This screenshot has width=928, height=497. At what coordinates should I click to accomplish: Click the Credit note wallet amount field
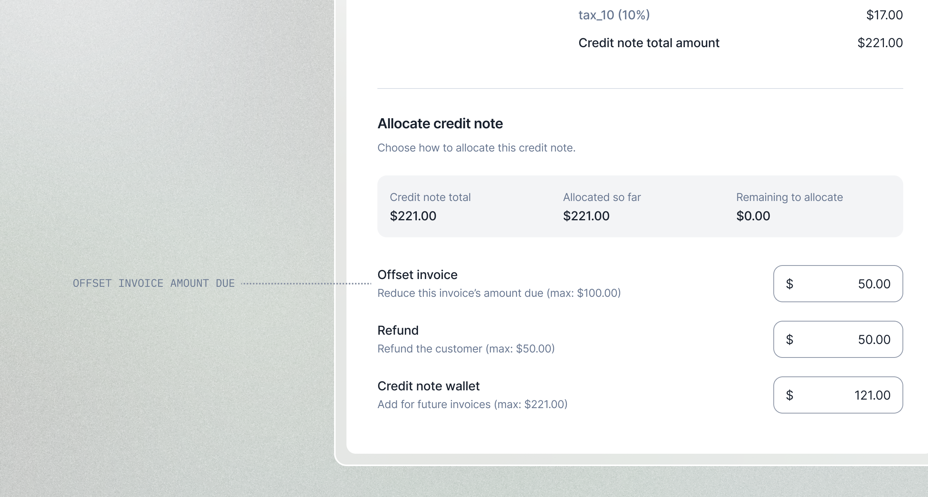(838, 395)
